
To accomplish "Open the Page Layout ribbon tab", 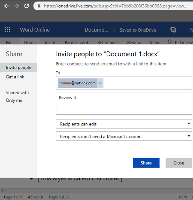I will point(76,42).
